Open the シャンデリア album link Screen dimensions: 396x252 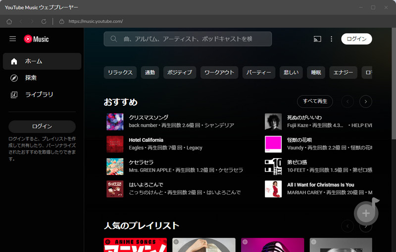tap(219, 125)
